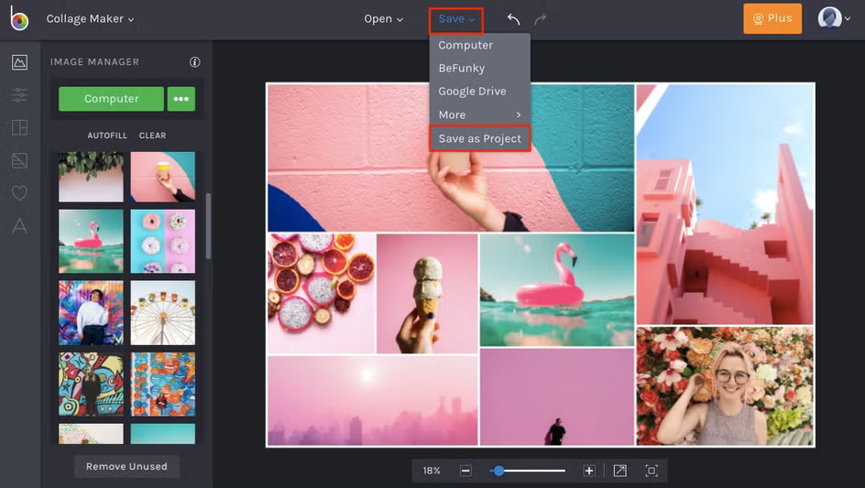The height and width of the screenshot is (488, 865).
Task: Click the Image Manager info icon
Action: 194,62
